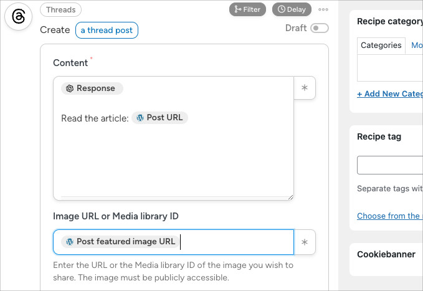Click the asterisk button beside Image URL field
The image size is (423, 291).
[x=305, y=242]
